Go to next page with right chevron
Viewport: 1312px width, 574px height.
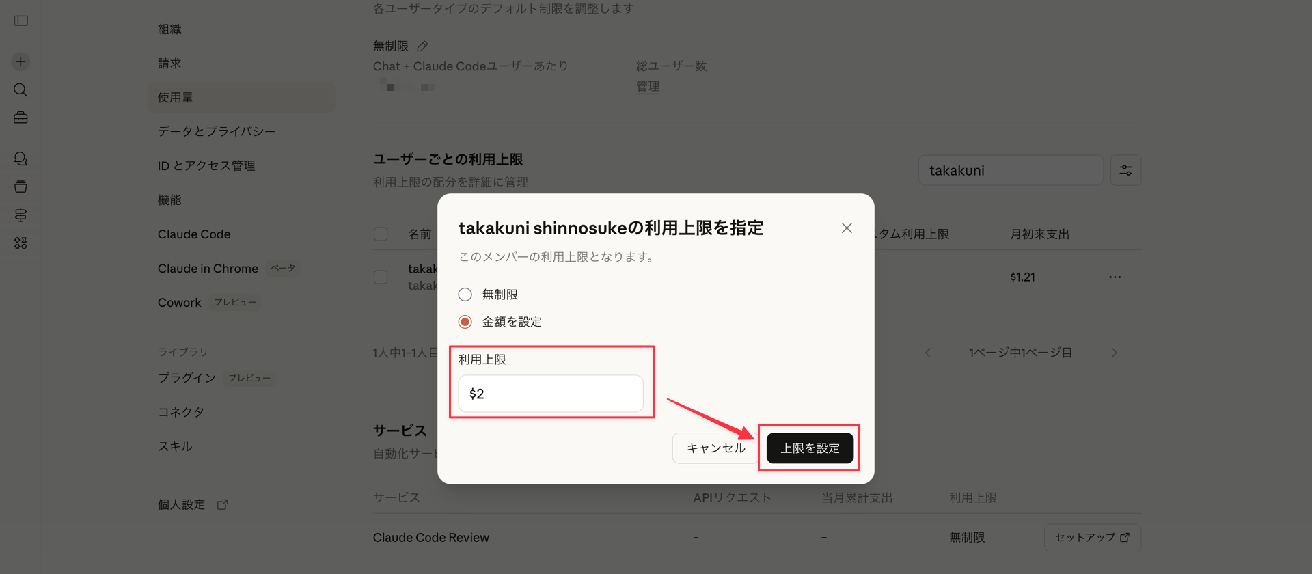pos(1114,353)
